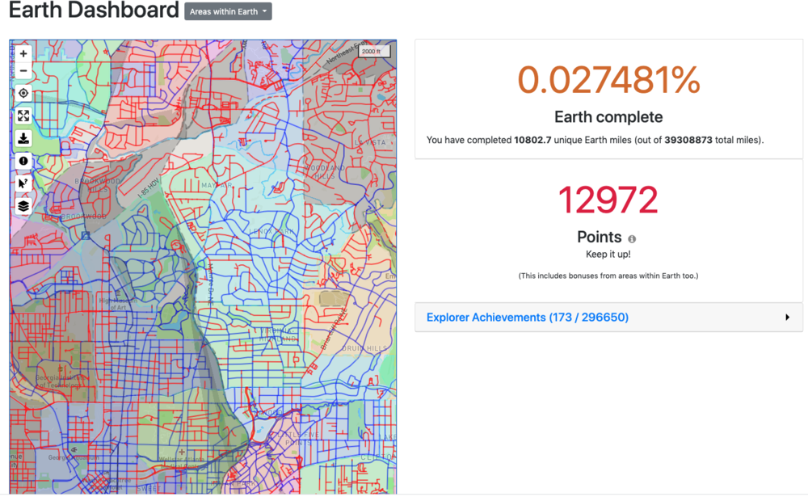The height and width of the screenshot is (501, 808).
Task: Click the 2000 ft map scale
Action: pos(374,51)
